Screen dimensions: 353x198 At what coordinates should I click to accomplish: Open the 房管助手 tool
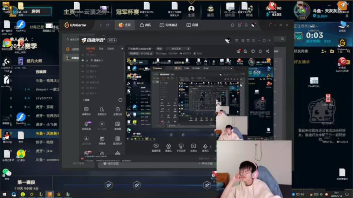pos(102,111)
